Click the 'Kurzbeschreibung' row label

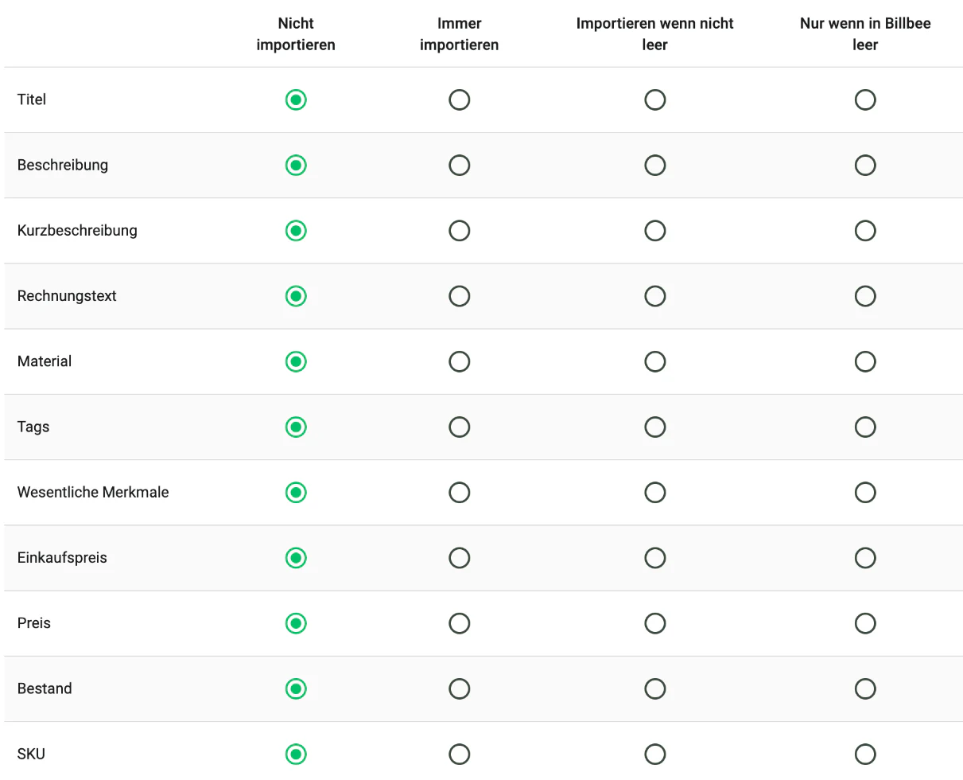tap(77, 231)
